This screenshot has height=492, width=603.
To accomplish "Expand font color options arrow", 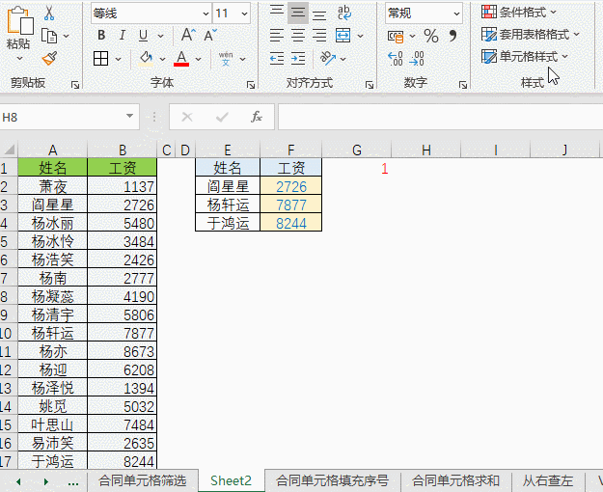I will pos(198,59).
